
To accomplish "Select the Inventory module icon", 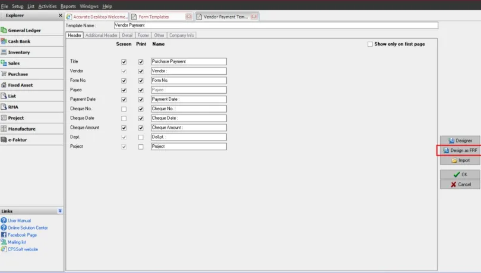I will point(4,52).
